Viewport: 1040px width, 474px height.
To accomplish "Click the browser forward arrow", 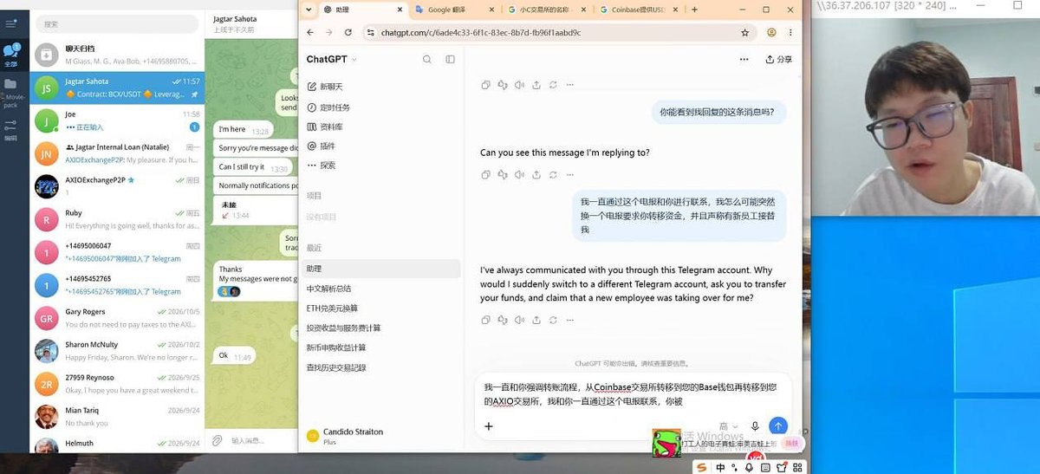I will pos(328,32).
